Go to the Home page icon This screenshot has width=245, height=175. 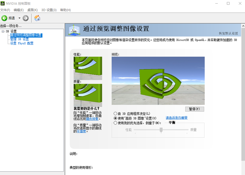pyautogui.click(x=37, y=18)
